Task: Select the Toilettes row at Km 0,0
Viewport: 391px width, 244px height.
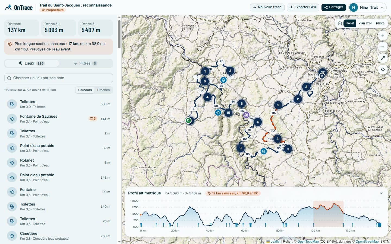Action: (x=59, y=104)
